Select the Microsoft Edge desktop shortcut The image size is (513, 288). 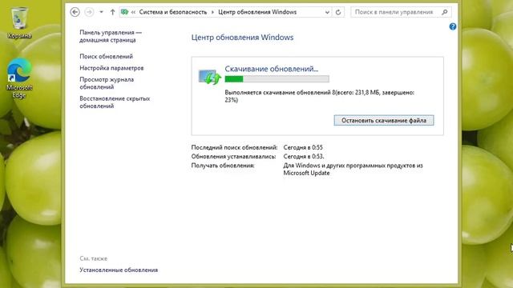click(19, 78)
